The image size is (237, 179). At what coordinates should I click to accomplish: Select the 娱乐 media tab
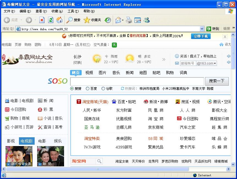click(58, 141)
